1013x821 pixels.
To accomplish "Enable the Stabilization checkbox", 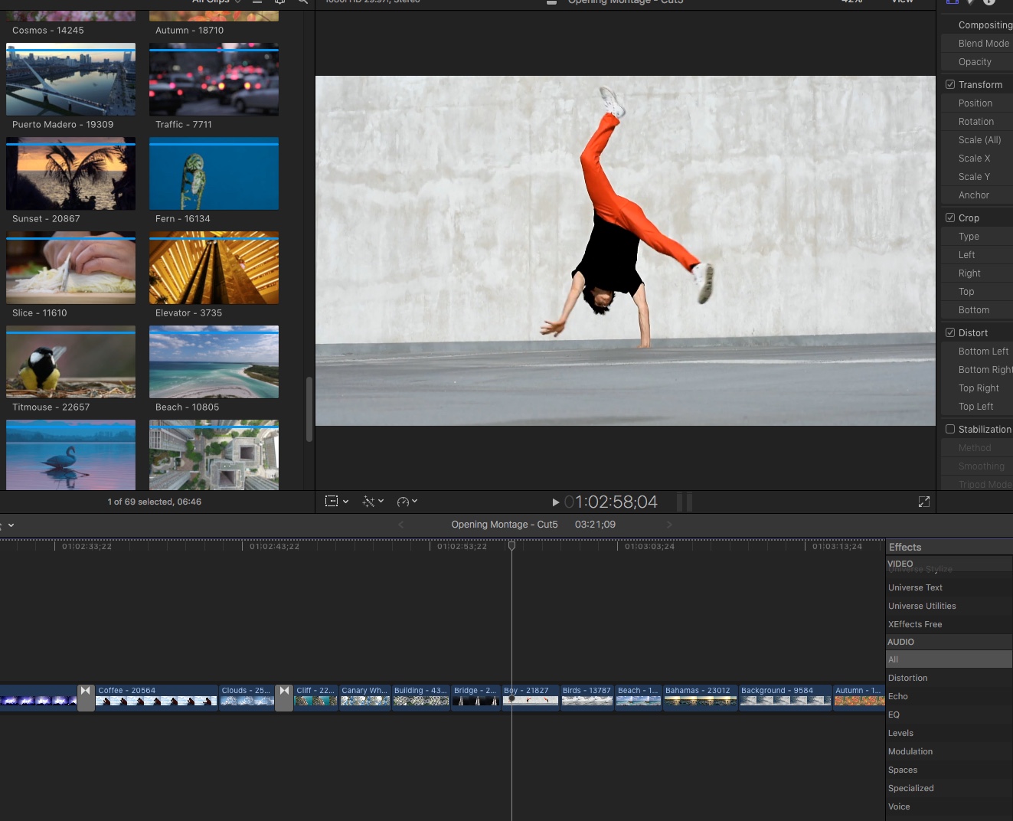I will pyautogui.click(x=950, y=430).
